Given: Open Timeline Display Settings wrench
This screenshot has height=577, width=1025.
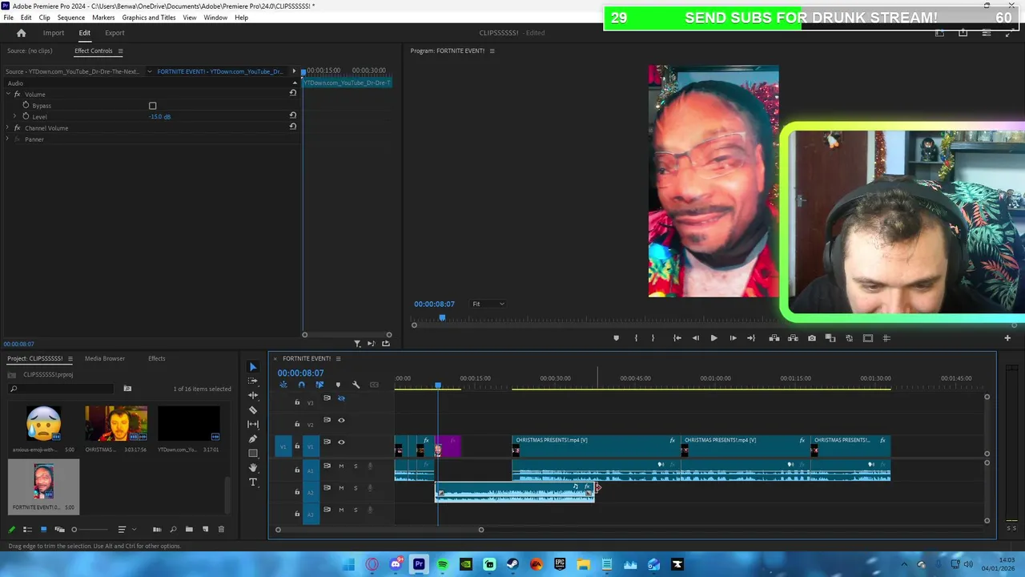Looking at the screenshot, I should 356,385.
